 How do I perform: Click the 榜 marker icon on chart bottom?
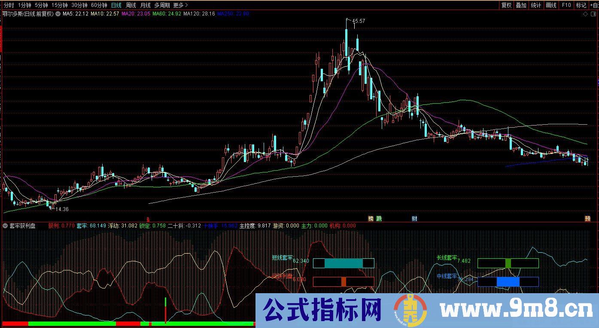click(371, 218)
